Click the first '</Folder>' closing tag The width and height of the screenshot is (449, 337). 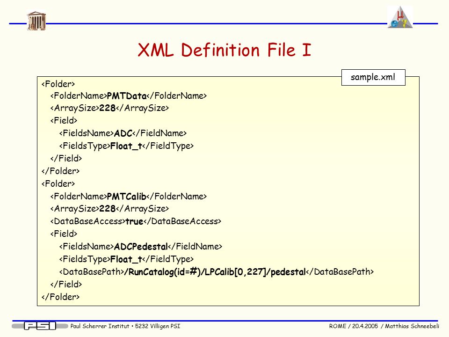[x=60, y=171]
